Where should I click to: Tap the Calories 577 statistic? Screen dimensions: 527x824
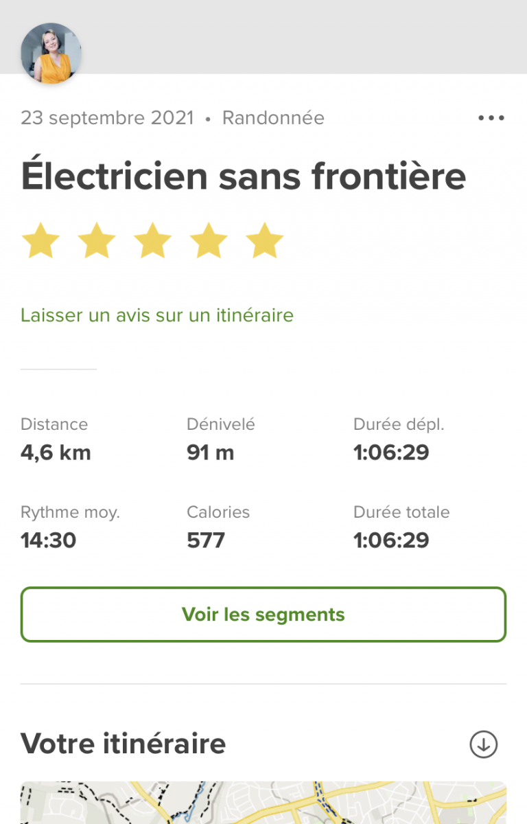tap(218, 527)
